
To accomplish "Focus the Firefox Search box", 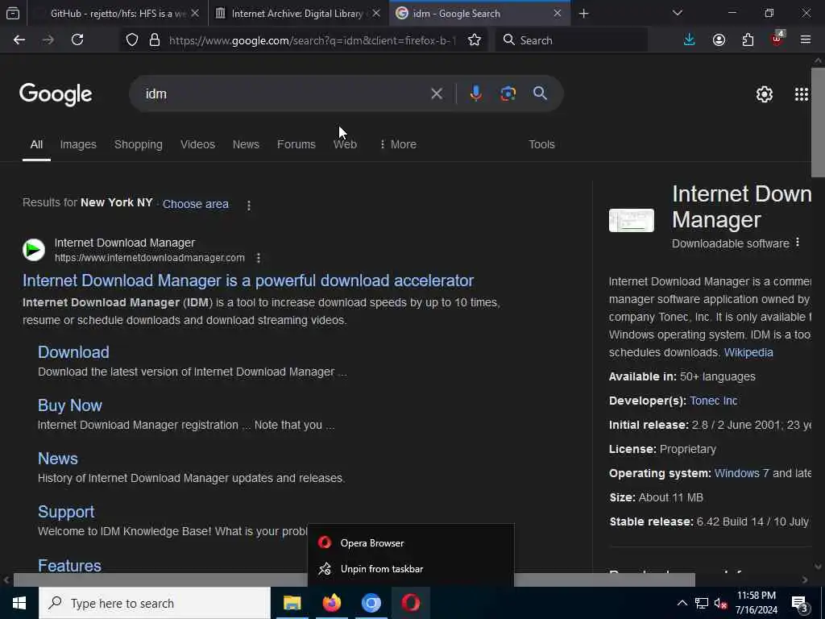I will coord(571,40).
